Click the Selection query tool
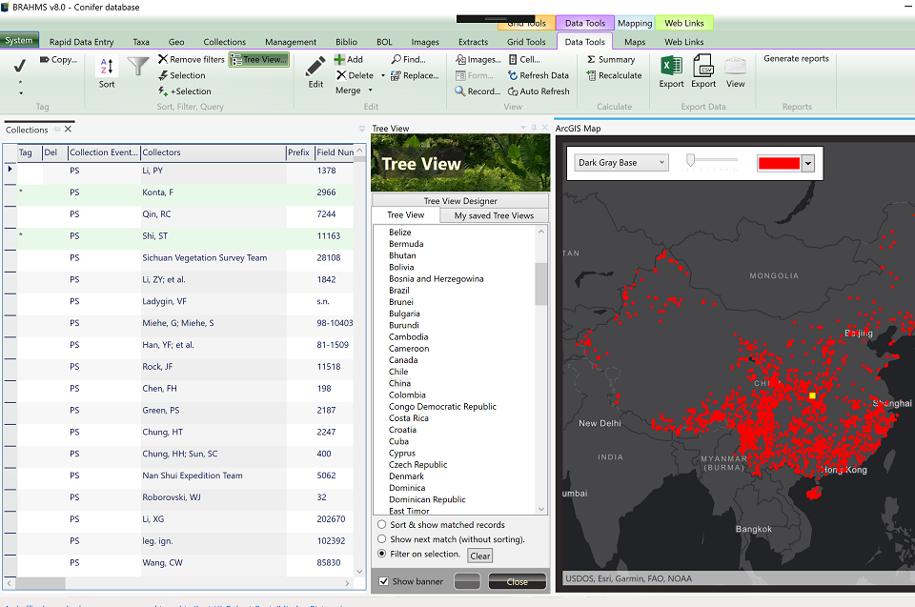This screenshot has height=607, width=915. point(182,75)
